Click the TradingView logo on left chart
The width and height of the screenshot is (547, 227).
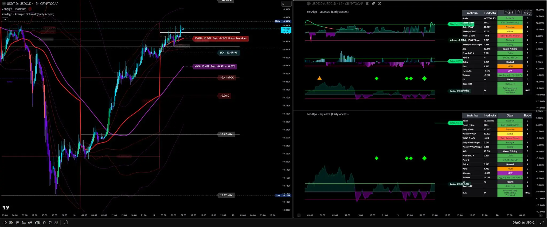pos(6,208)
